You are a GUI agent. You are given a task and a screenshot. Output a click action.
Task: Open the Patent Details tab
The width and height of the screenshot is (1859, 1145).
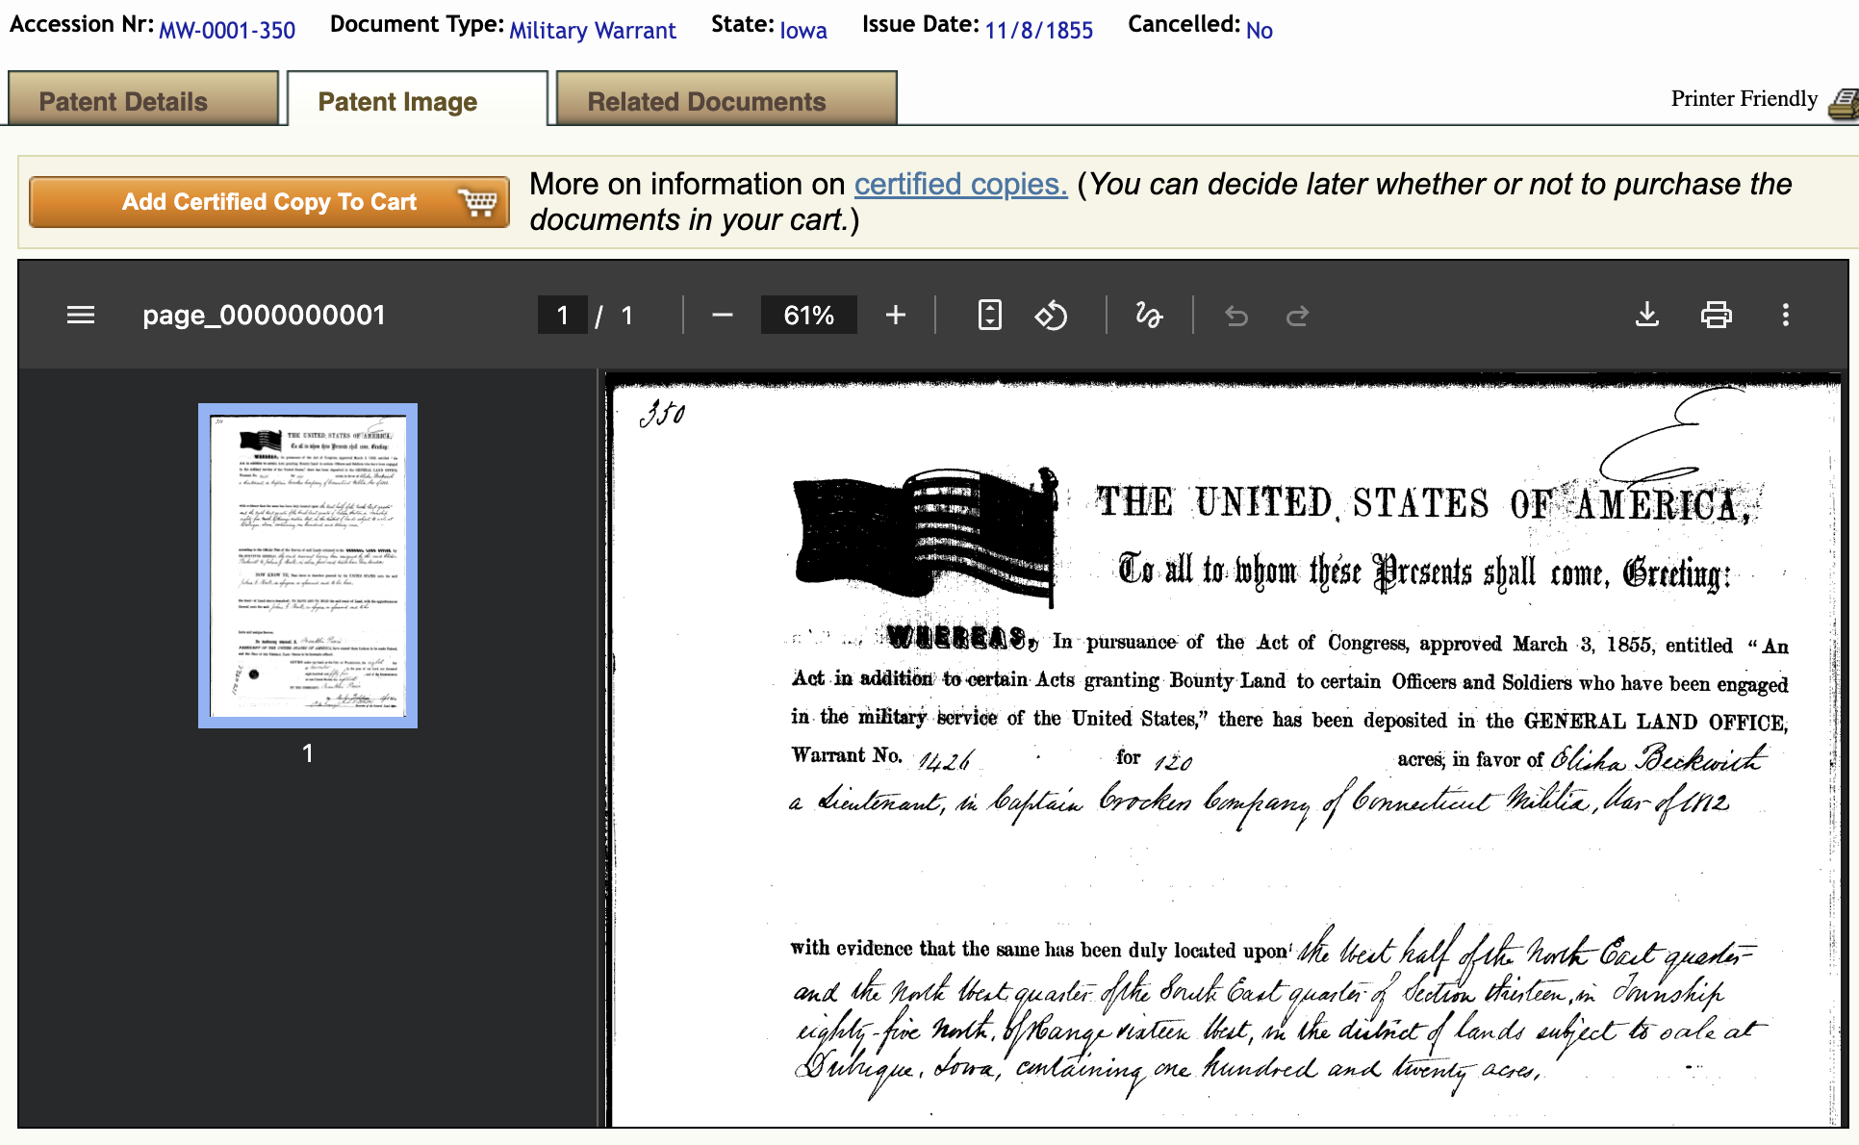(143, 99)
